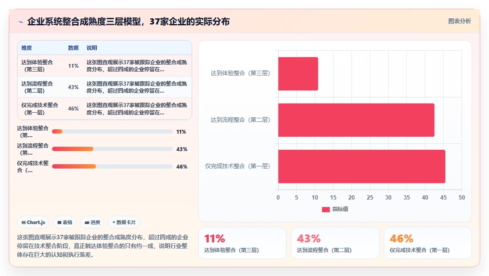Click the 46% label beside progress bar
The image size is (489, 276).
click(182, 166)
